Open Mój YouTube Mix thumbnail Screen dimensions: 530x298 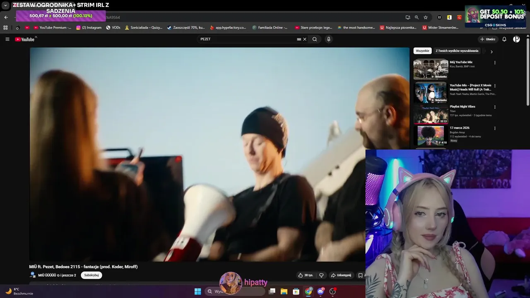(x=431, y=70)
